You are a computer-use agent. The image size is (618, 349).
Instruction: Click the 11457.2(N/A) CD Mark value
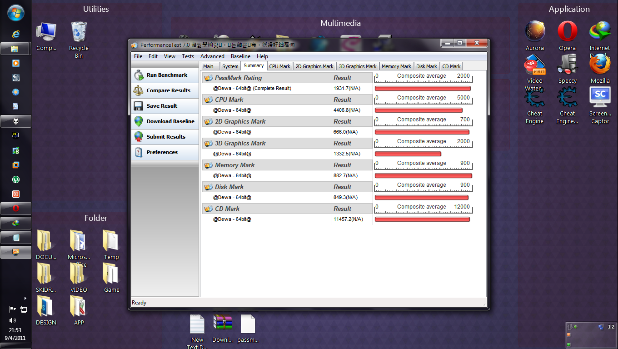point(348,219)
